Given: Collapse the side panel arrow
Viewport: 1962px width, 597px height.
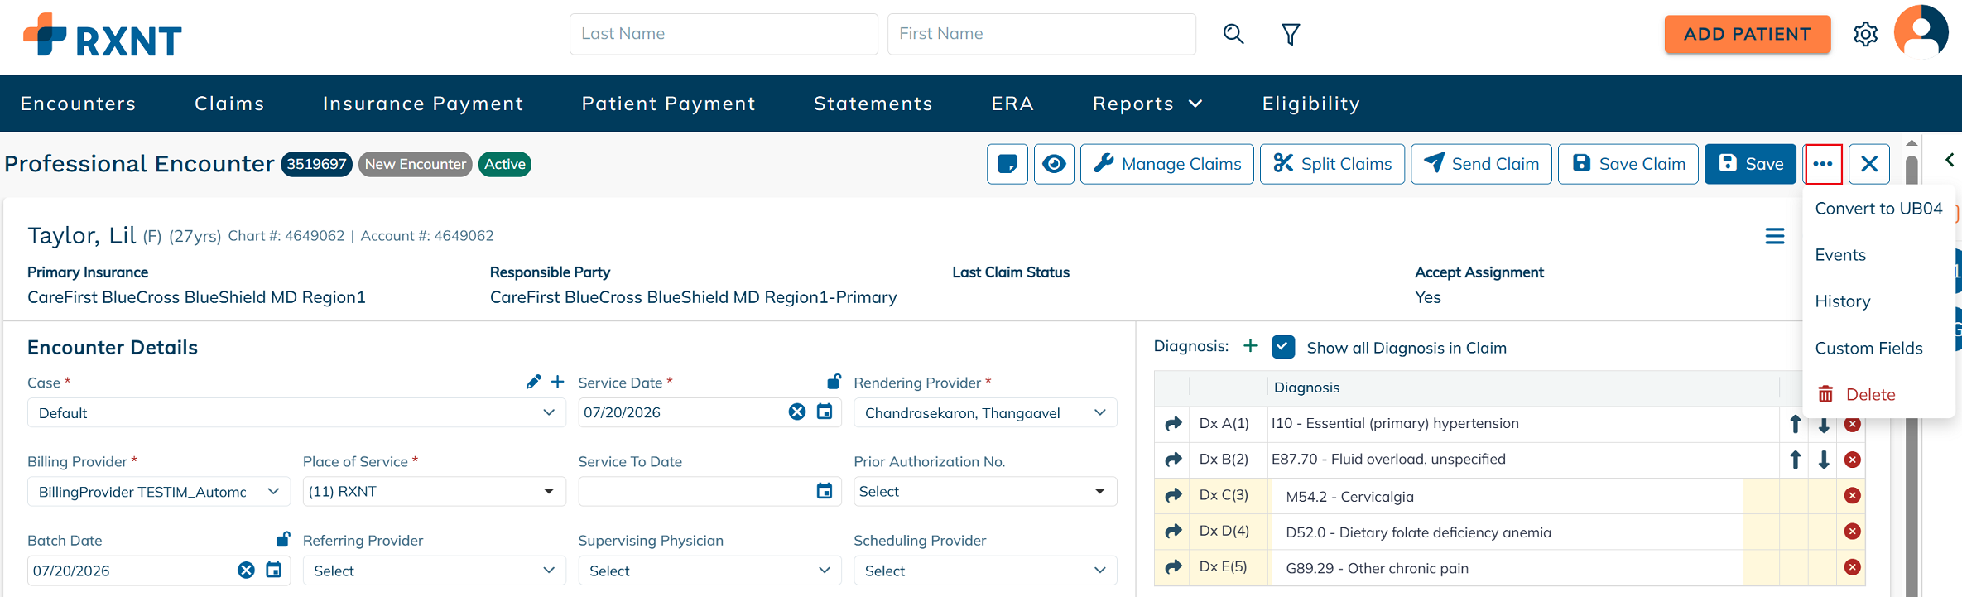Looking at the screenshot, I should coord(1950,160).
